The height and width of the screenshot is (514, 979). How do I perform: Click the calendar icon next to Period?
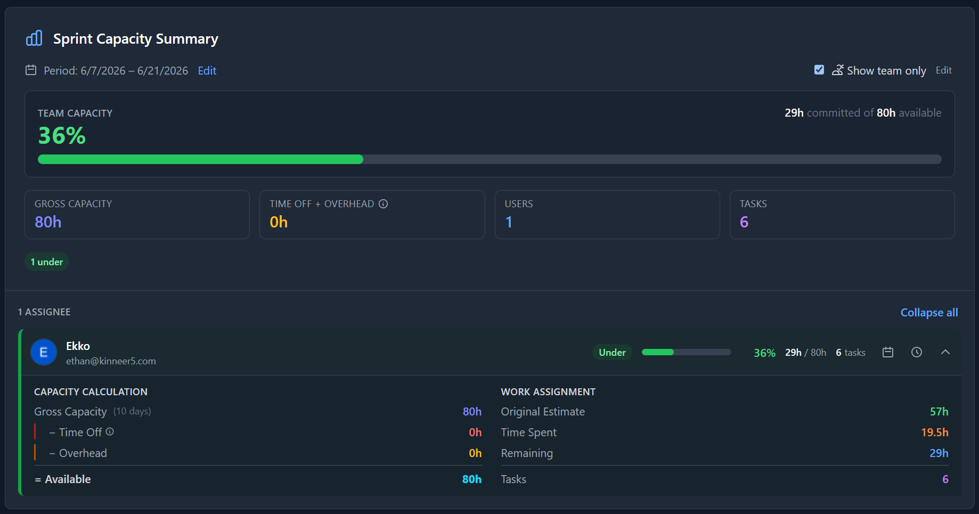[x=31, y=70]
